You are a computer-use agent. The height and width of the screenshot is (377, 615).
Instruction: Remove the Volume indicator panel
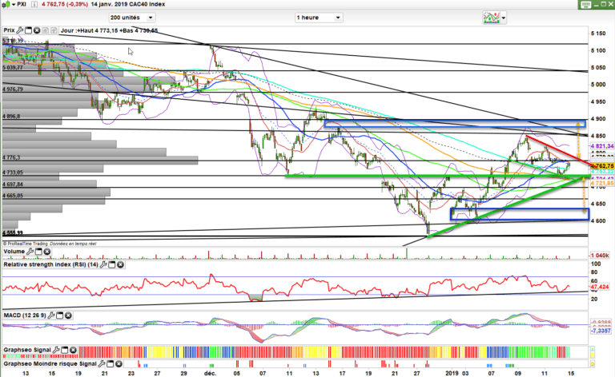point(46,252)
